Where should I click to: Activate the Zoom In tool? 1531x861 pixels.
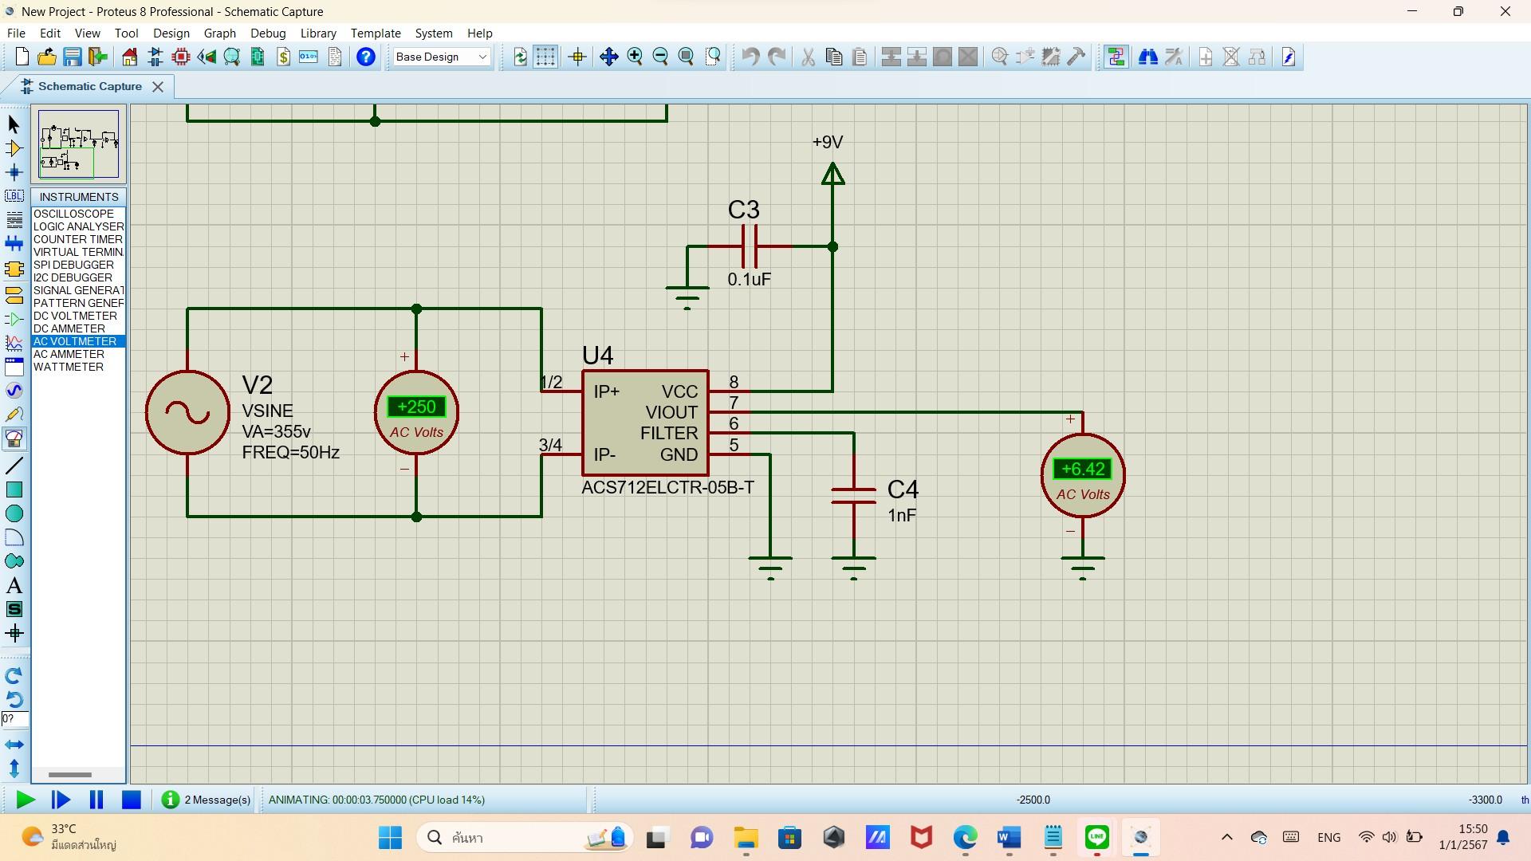636,57
